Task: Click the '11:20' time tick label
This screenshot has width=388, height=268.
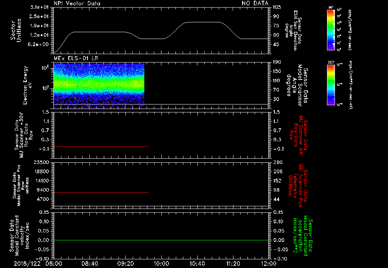Action: (x=233, y=263)
